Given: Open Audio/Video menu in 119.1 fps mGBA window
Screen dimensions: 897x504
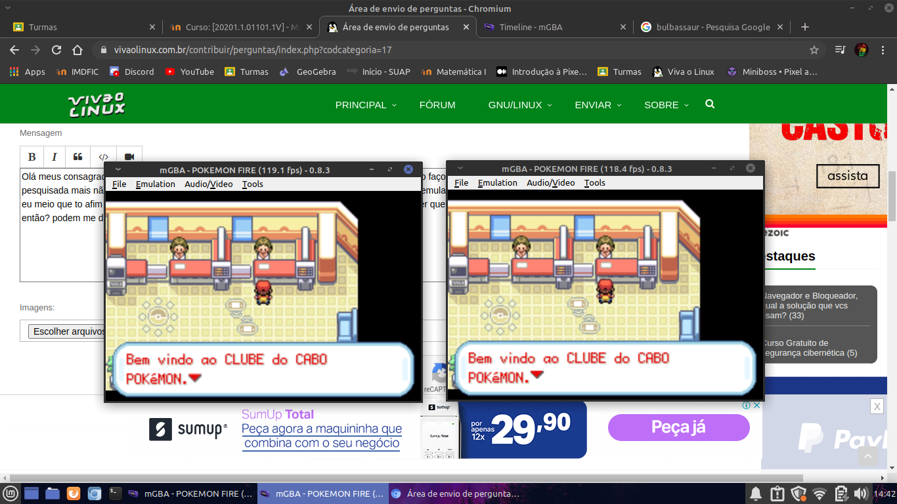Looking at the screenshot, I should click(x=209, y=184).
